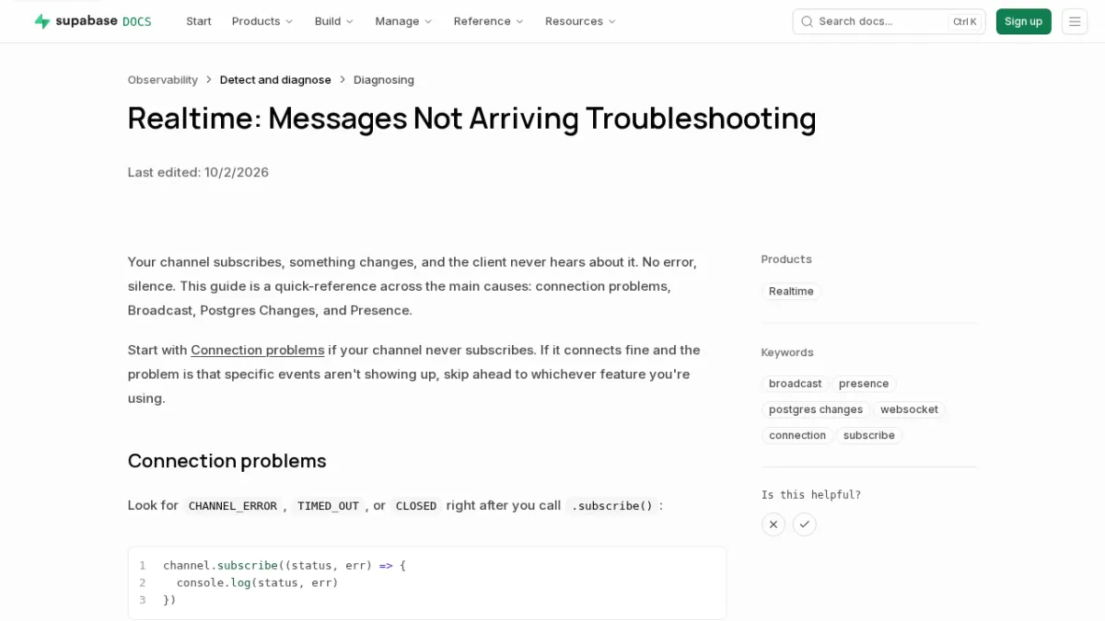The width and height of the screenshot is (1105, 621).
Task: Expand the Build dropdown menu
Action: 334,21
